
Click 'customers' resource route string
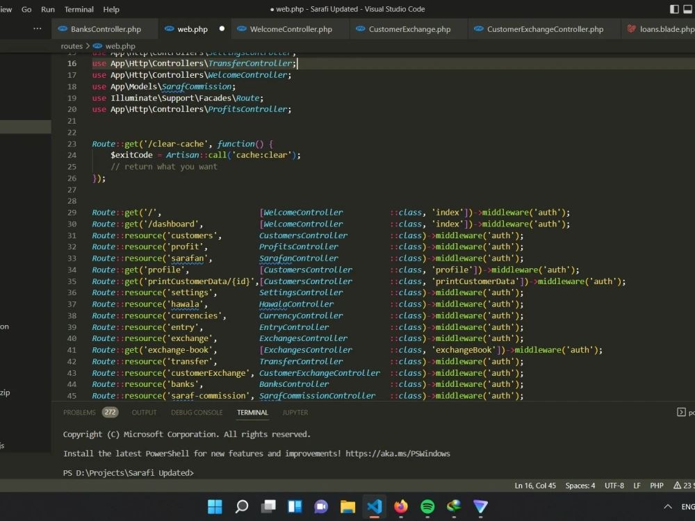coord(192,235)
